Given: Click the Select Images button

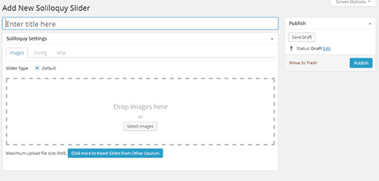Looking at the screenshot, I should coord(140,126).
